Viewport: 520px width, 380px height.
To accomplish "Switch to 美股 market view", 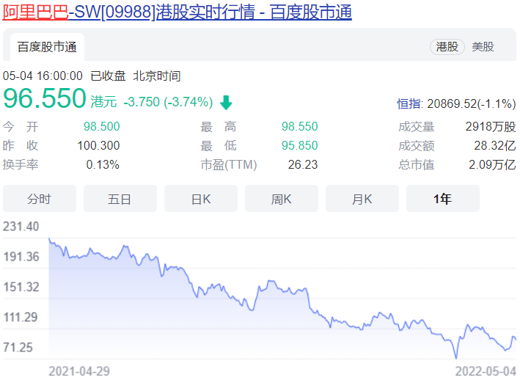I will pyautogui.click(x=483, y=47).
